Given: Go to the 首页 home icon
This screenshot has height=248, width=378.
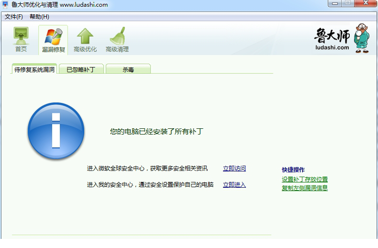Looking at the screenshot, I should (x=21, y=40).
